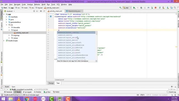The image size is (179, 101).
Task: Hide the Project panel with the hide icon
Action: pos(44,11)
